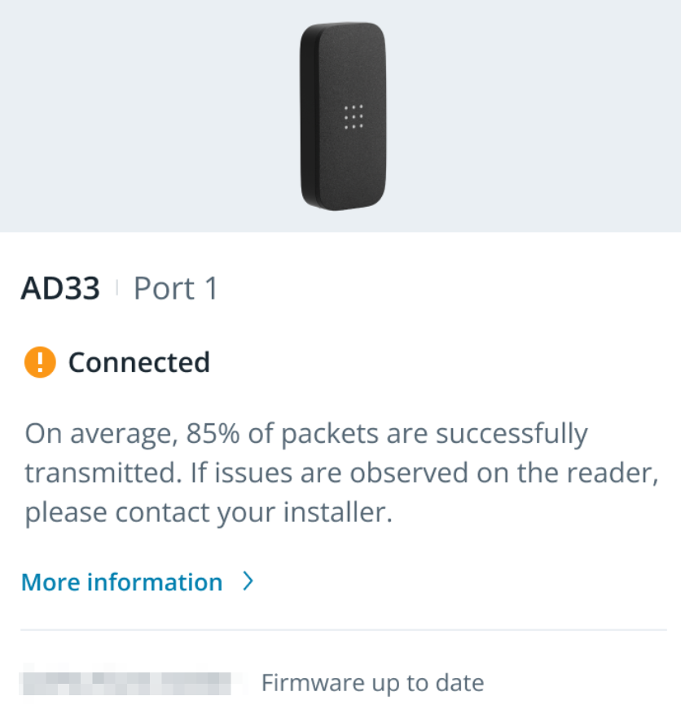Click the orange warning status icon

coord(40,362)
